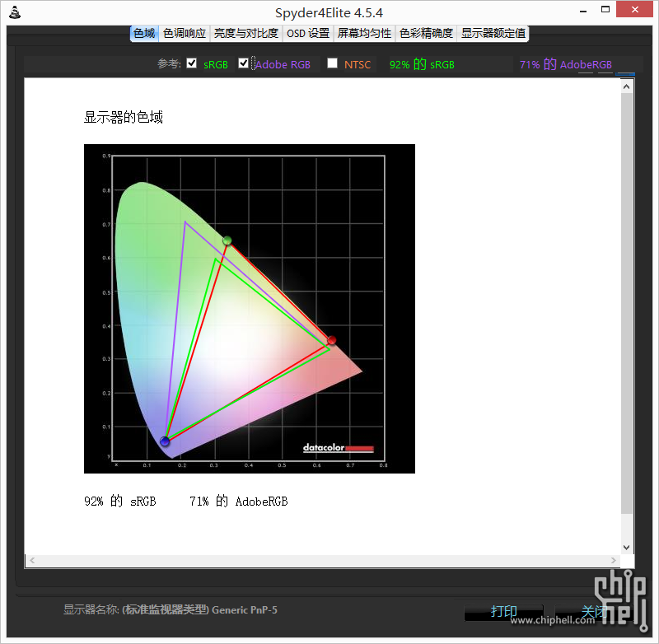The height and width of the screenshot is (644, 659).
Task: Enable the NTSC reference checkbox
Action: [x=333, y=63]
